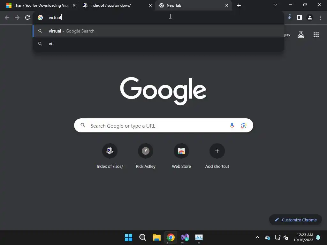Go forward to the next page
This screenshot has height=245, width=327.
click(17, 18)
